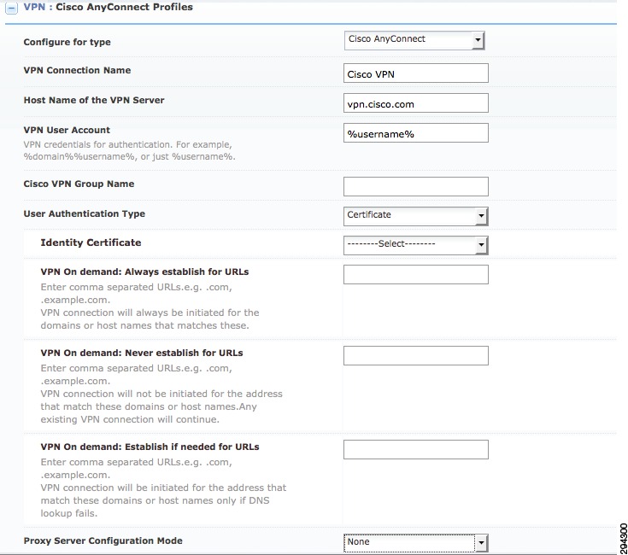628x555 pixels.
Task: Click the 'Host Name of the VPN Server' label
Action: [x=94, y=100]
